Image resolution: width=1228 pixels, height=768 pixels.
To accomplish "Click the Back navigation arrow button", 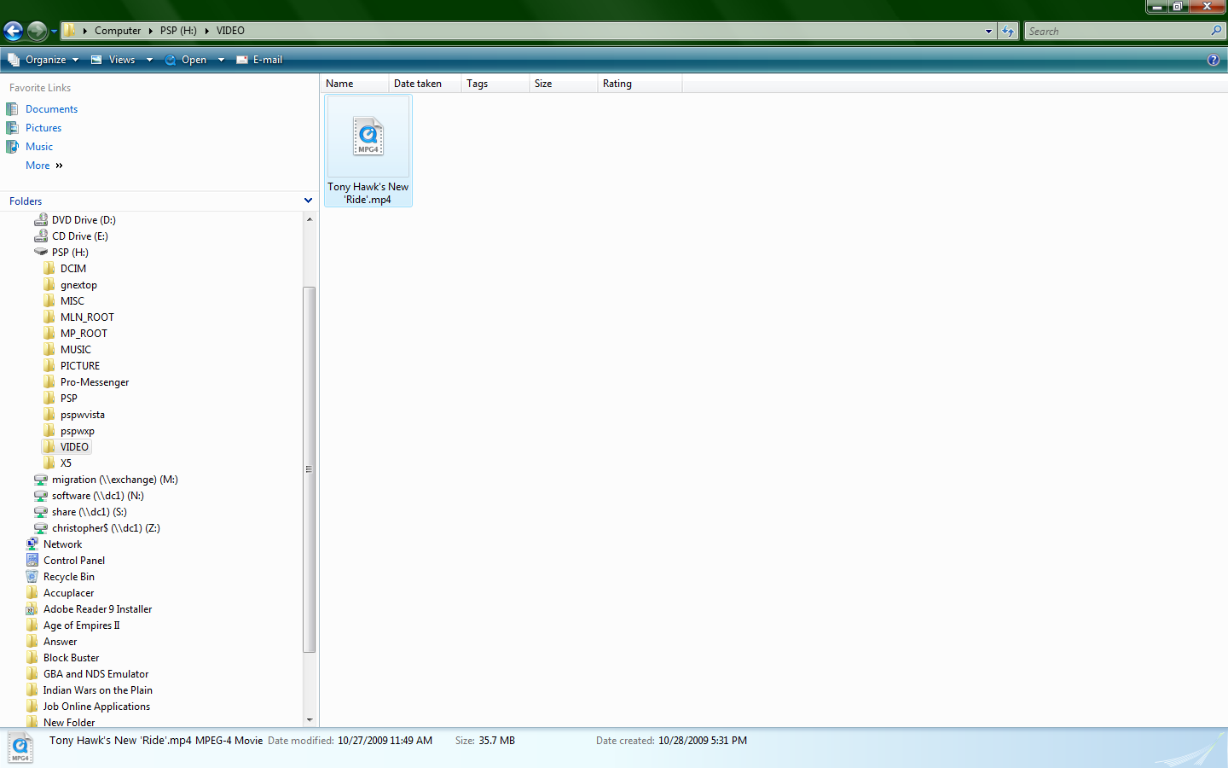I will (13, 32).
